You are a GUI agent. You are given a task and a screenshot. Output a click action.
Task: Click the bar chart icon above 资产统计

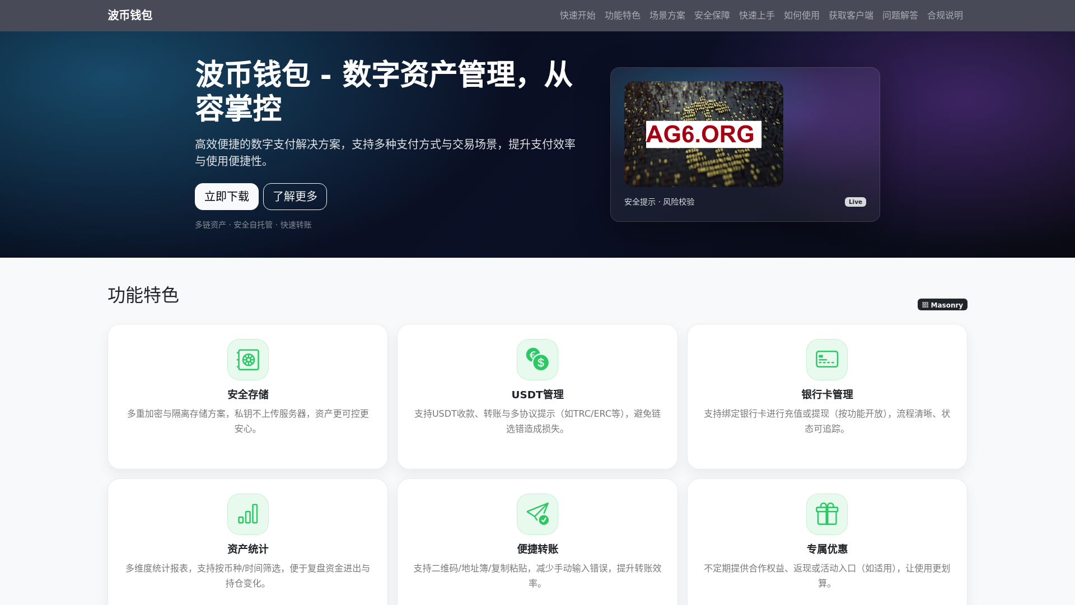tap(248, 514)
